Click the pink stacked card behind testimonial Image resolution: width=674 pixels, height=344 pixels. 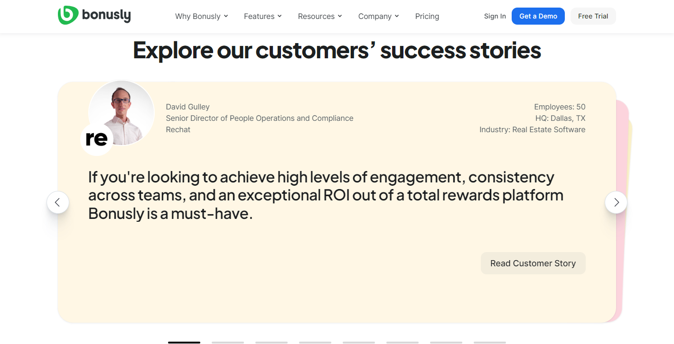point(623,208)
